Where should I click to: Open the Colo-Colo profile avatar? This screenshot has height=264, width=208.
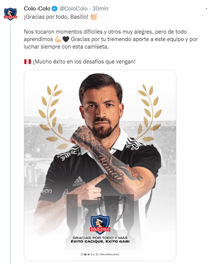point(10,14)
